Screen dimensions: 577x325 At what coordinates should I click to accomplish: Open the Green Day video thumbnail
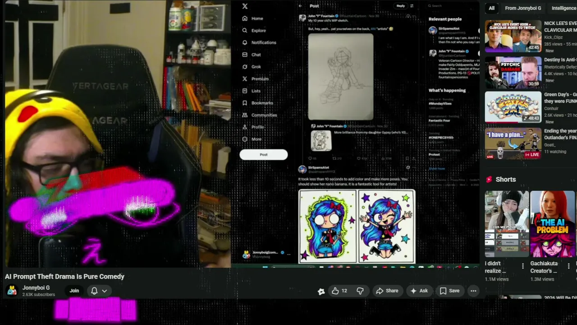(x=513, y=107)
